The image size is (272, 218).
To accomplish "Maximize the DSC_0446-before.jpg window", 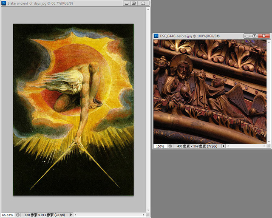I will tap(255, 36).
